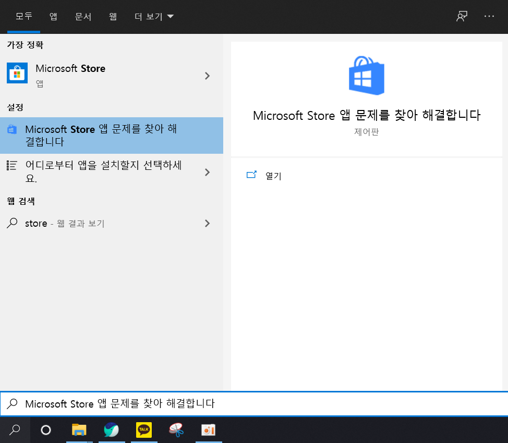Click 열기 in the preview pane
The width and height of the screenshot is (508, 443).
point(264,176)
